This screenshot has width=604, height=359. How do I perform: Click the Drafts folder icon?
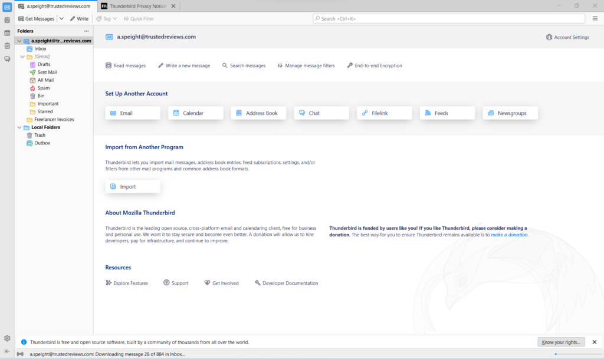(x=33, y=65)
